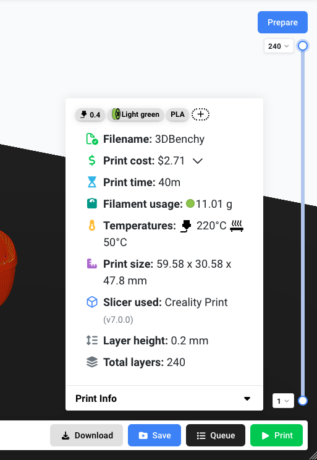Screen dimensions: 317x460
Task: Click the stacked total layers icon
Action: (x=92, y=362)
